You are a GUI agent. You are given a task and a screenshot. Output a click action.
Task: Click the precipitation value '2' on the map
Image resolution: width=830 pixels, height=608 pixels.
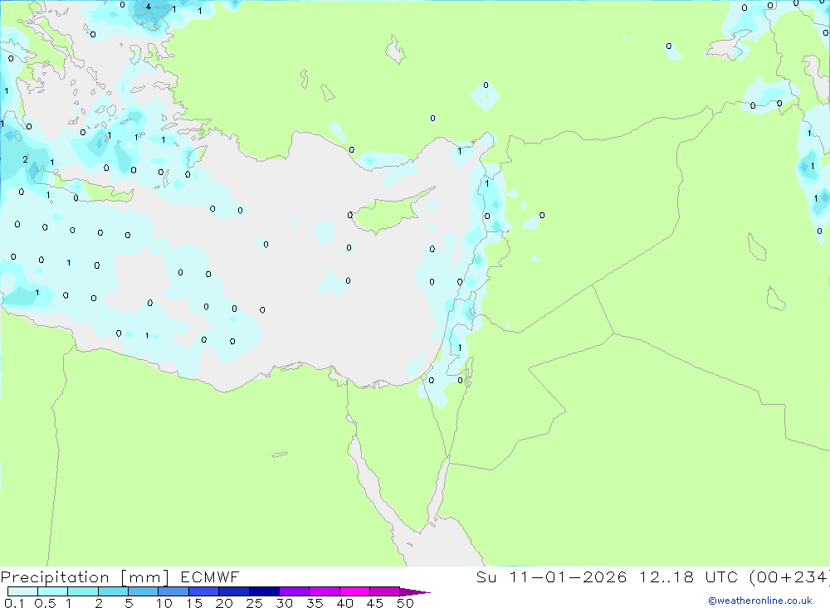click(25, 159)
